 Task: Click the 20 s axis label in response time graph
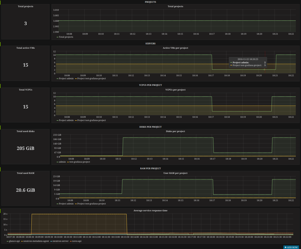coord(5,214)
